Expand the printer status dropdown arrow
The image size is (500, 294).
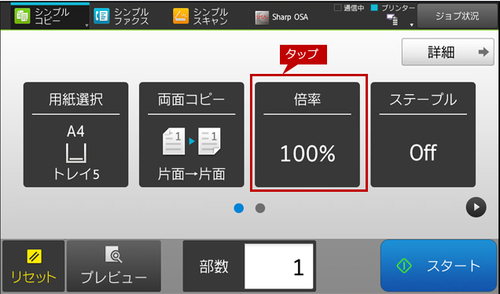coord(411,25)
